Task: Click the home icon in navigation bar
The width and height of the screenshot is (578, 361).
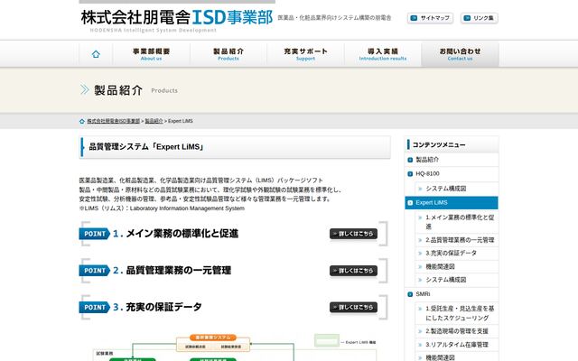Action: (96, 54)
